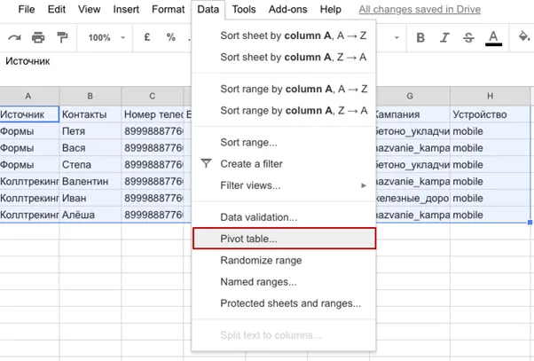Select cell Вася

click(90, 148)
